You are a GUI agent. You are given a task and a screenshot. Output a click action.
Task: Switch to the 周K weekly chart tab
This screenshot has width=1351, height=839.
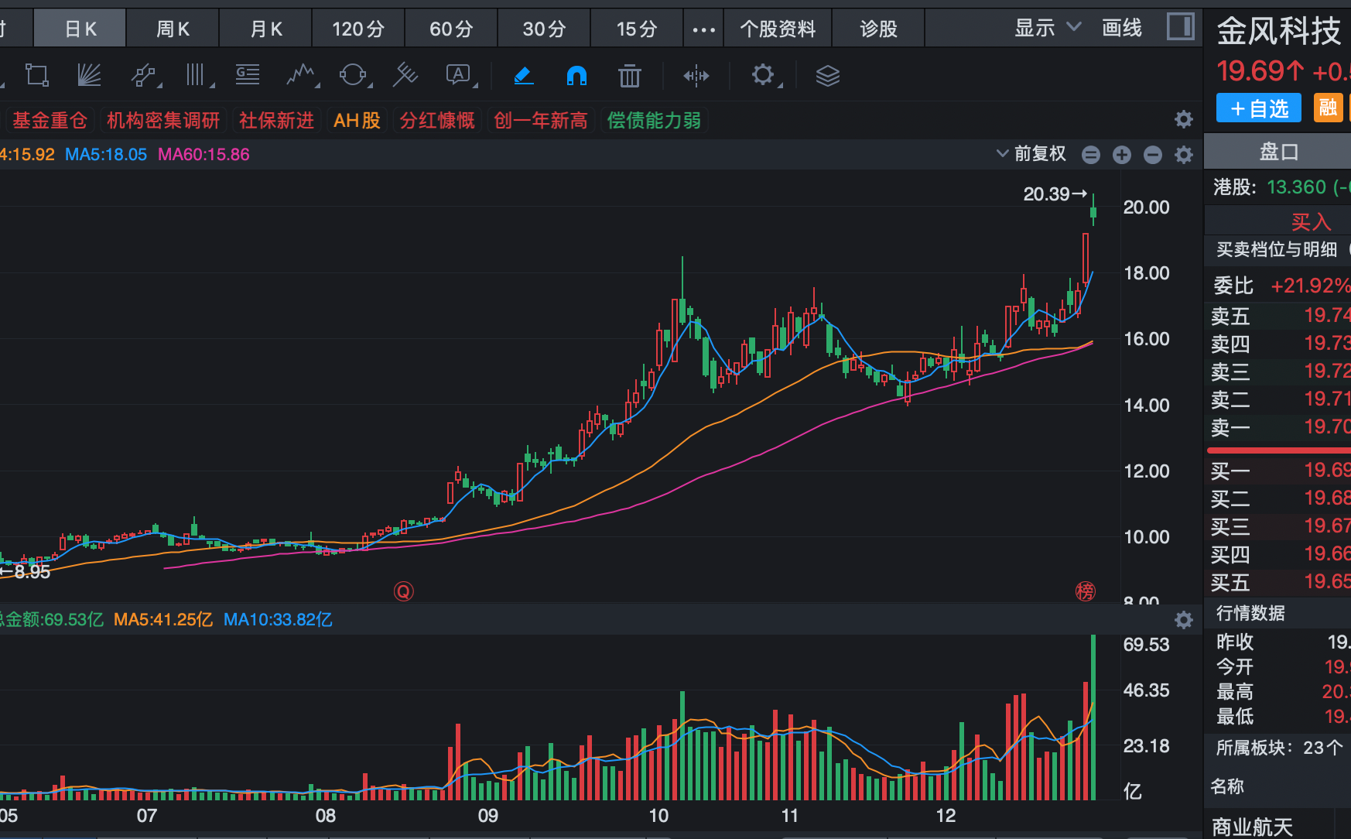(172, 29)
